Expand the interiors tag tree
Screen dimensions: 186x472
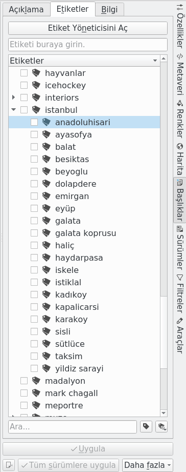[x=13, y=97]
